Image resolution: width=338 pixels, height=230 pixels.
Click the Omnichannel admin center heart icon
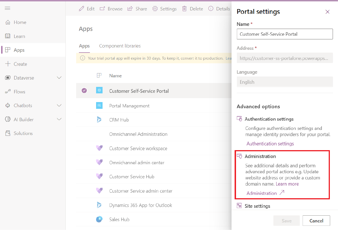tap(99, 162)
